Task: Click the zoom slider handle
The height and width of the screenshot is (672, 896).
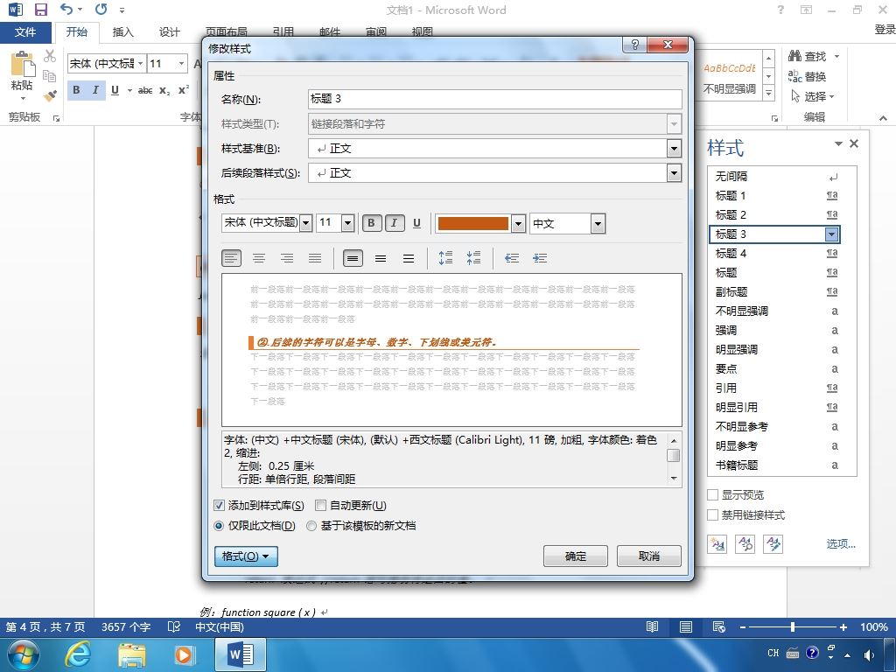Action: click(x=793, y=626)
